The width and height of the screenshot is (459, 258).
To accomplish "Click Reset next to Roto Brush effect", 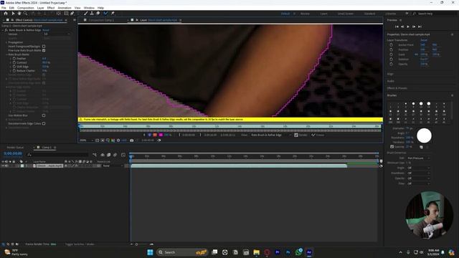I will 46,30.
